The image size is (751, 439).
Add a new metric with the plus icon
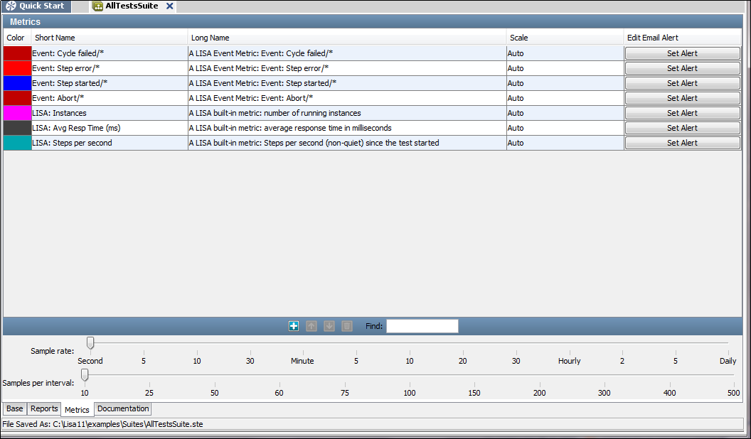click(x=293, y=325)
